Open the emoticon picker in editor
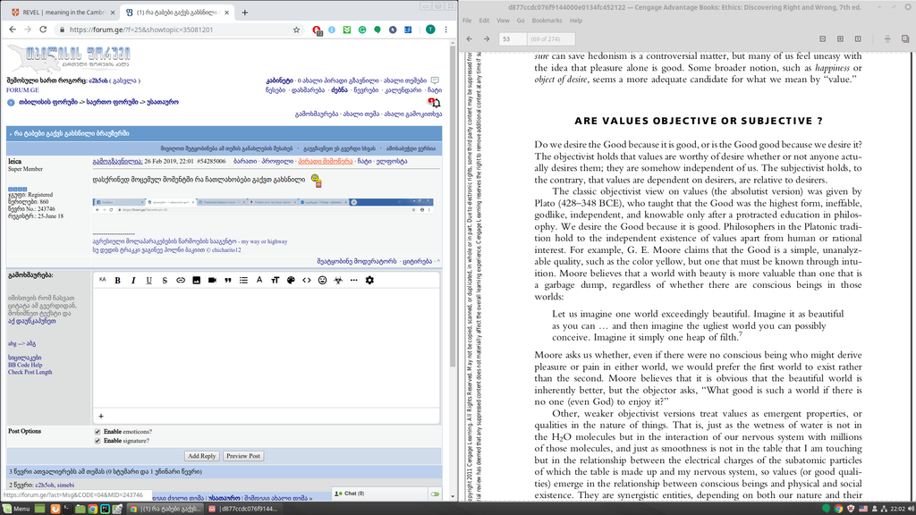The image size is (916, 515). pos(322,280)
